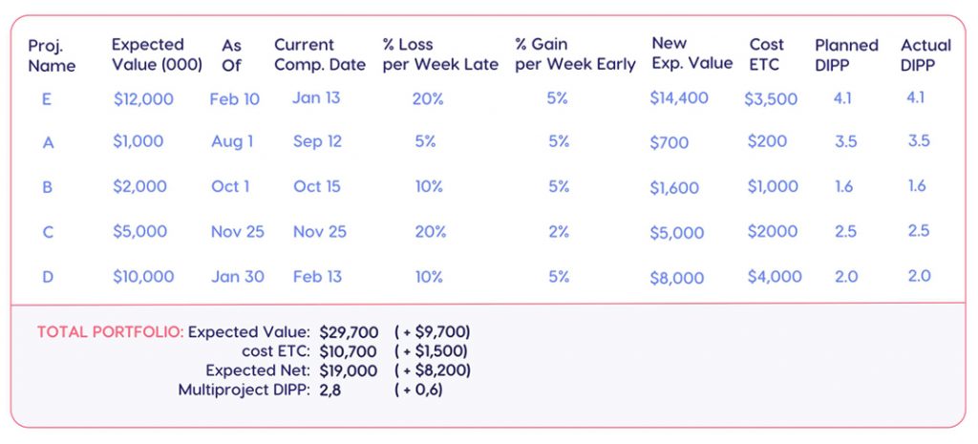Click the (+ $8,200) expected net change
Screen dimensions: 978x444
pyautogui.click(x=432, y=370)
